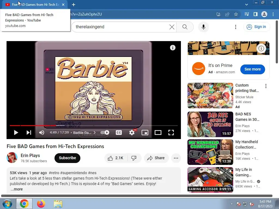Viewport: 279px width, 209px height.
Task: Click the page horizontal scrollbar
Action: (x=137, y=196)
